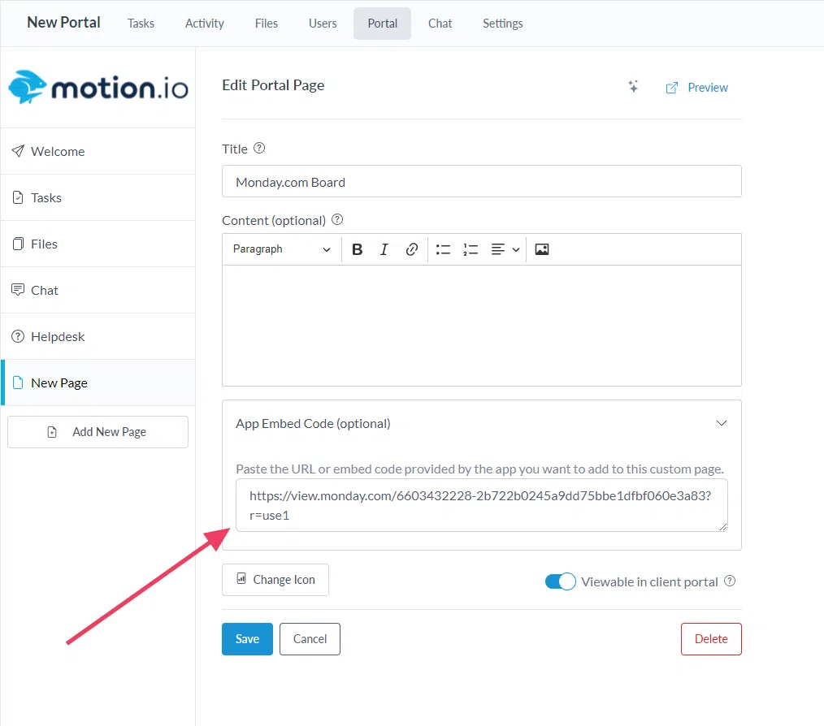This screenshot has width=824, height=726.
Task: Click the AI sparkle icon
Action: [633, 87]
